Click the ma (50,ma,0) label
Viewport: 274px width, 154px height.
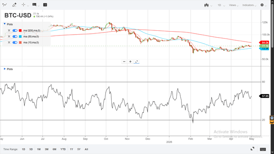[x=31, y=36]
